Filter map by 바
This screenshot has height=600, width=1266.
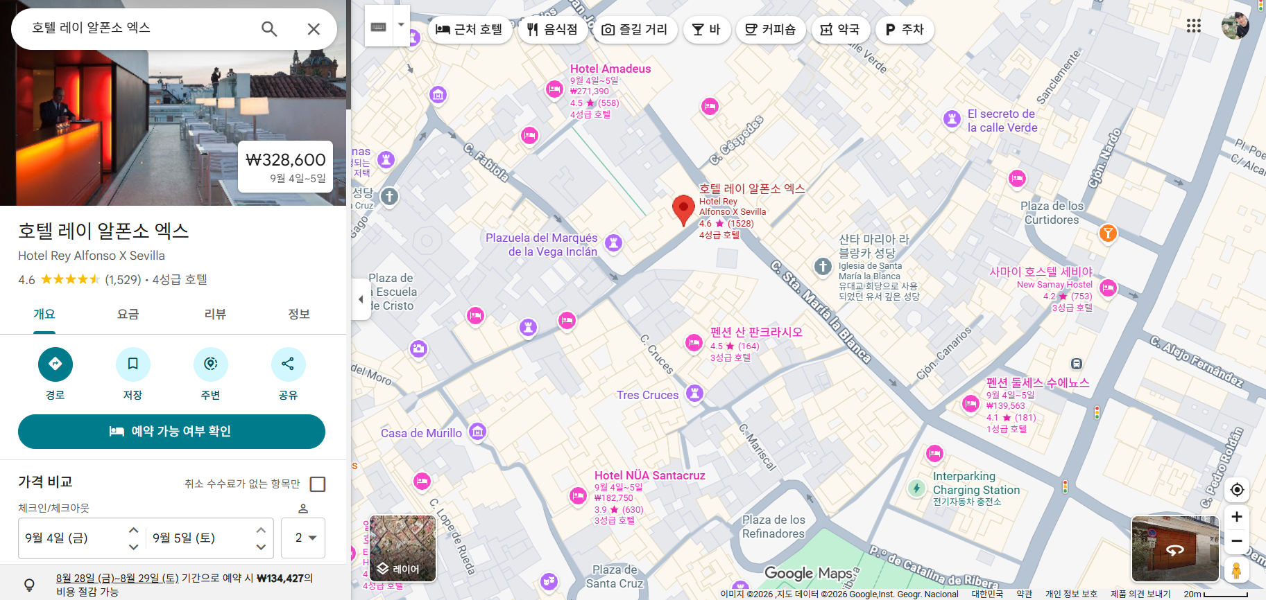707,29
